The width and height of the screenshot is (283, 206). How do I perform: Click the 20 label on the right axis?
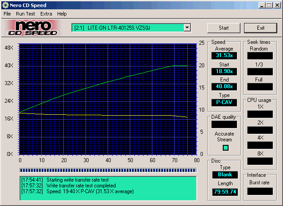pyautogui.click(x=202, y=66)
